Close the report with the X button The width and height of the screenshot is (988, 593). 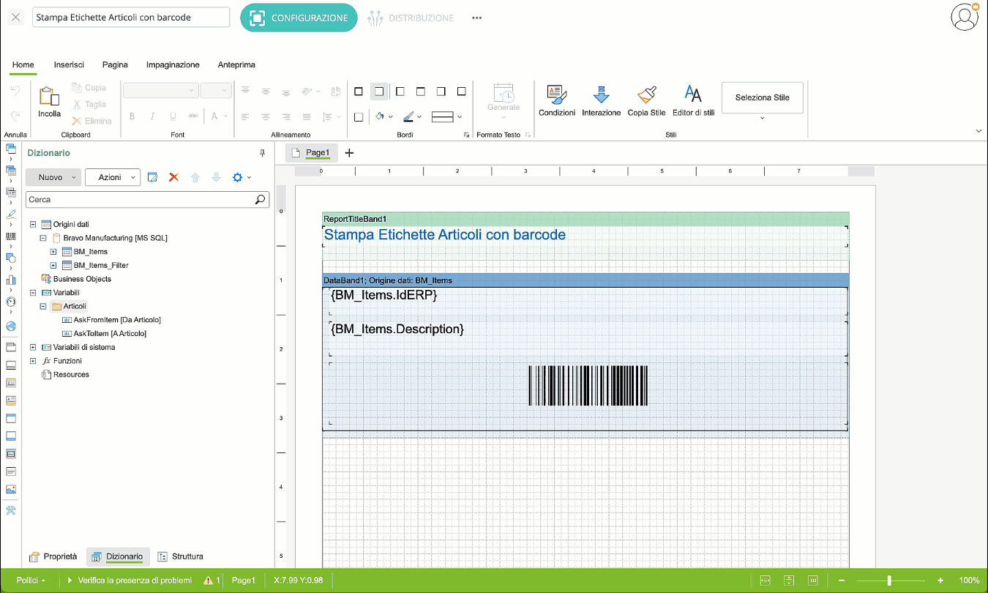coord(16,18)
